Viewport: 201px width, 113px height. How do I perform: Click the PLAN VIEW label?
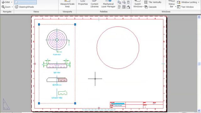pos(57,55)
